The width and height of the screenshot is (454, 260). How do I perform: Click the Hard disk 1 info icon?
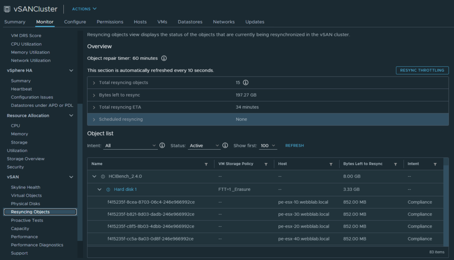point(108,190)
